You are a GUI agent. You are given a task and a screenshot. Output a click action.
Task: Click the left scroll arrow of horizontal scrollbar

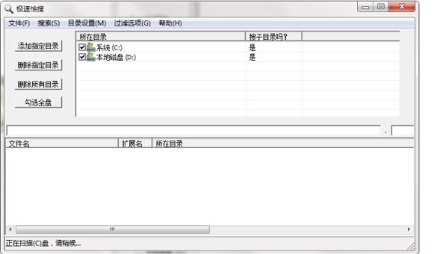(x=10, y=229)
